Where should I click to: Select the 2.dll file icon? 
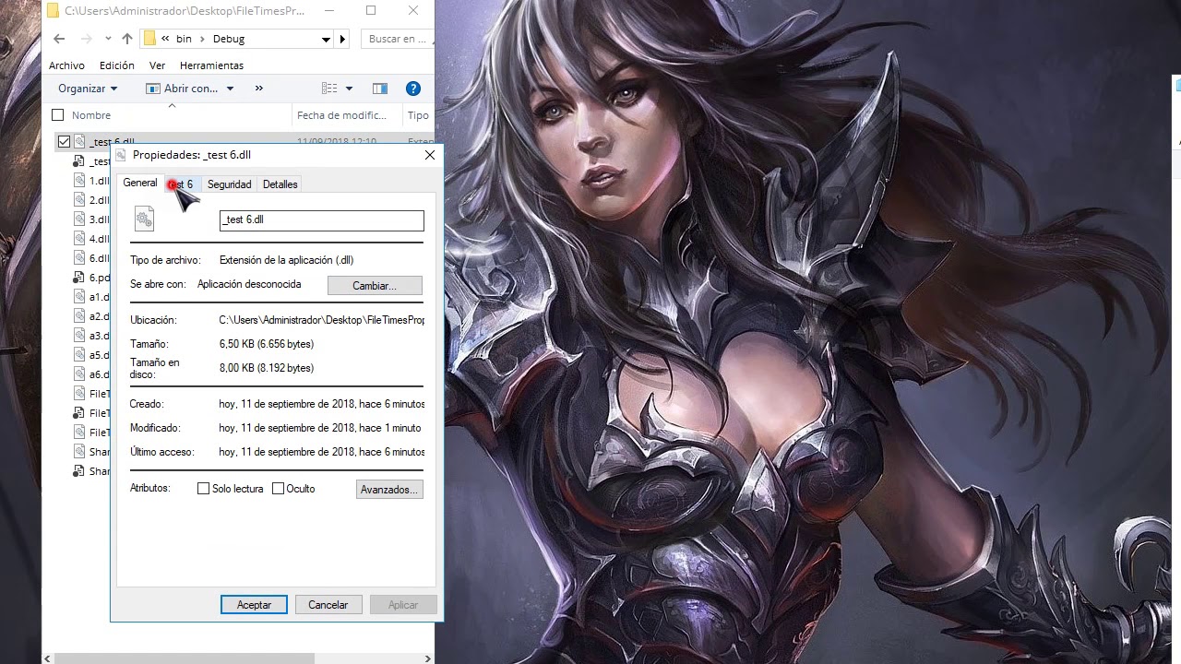(80, 200)
